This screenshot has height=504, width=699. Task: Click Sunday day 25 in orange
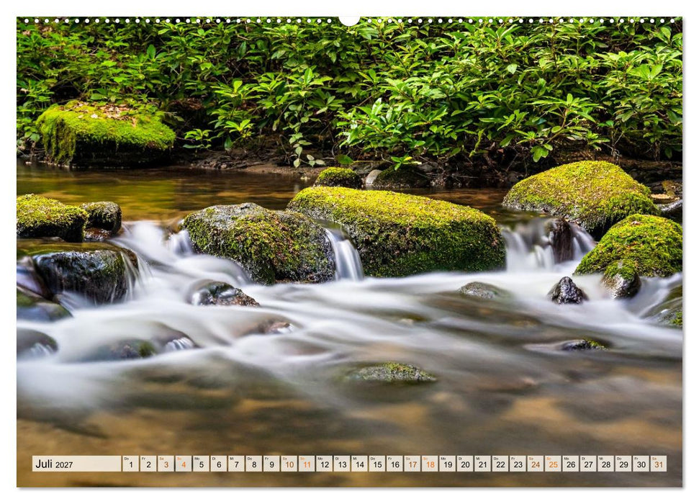554,464
